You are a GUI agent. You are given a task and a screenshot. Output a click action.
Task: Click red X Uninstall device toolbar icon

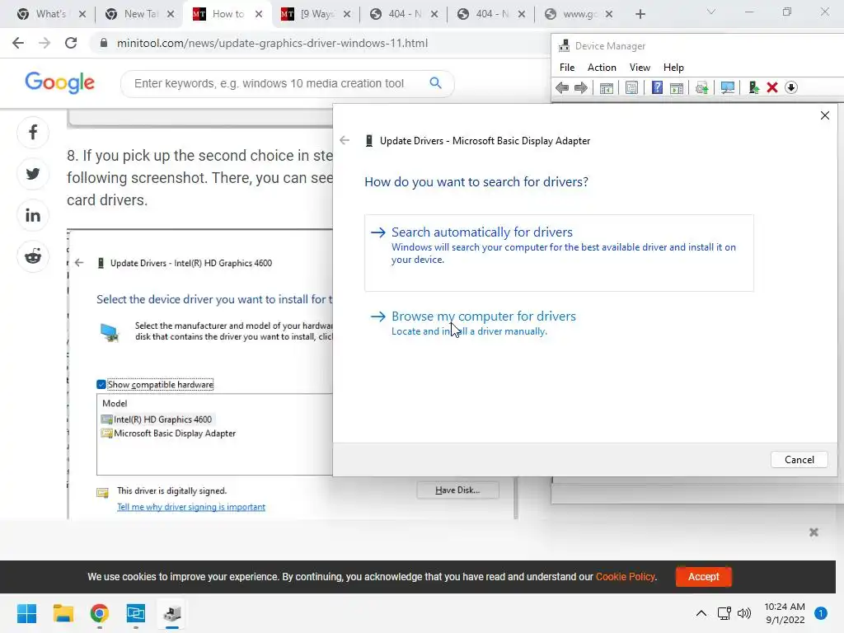click(x=771, y=87)
